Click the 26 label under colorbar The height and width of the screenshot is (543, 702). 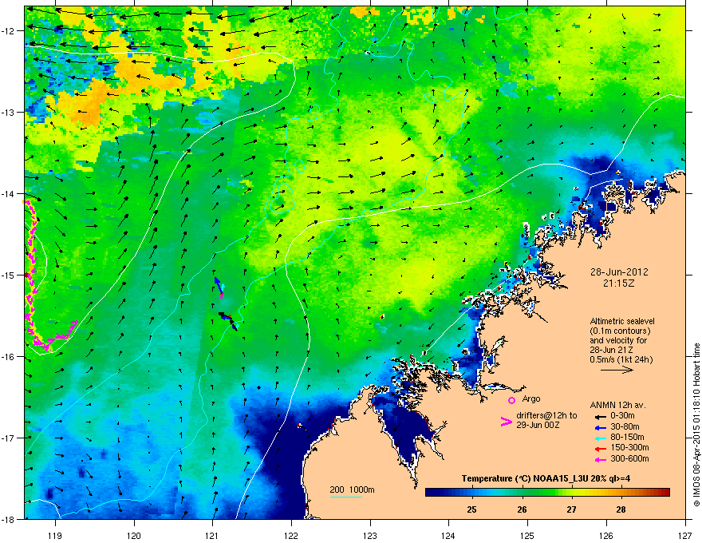pos(522,509)
